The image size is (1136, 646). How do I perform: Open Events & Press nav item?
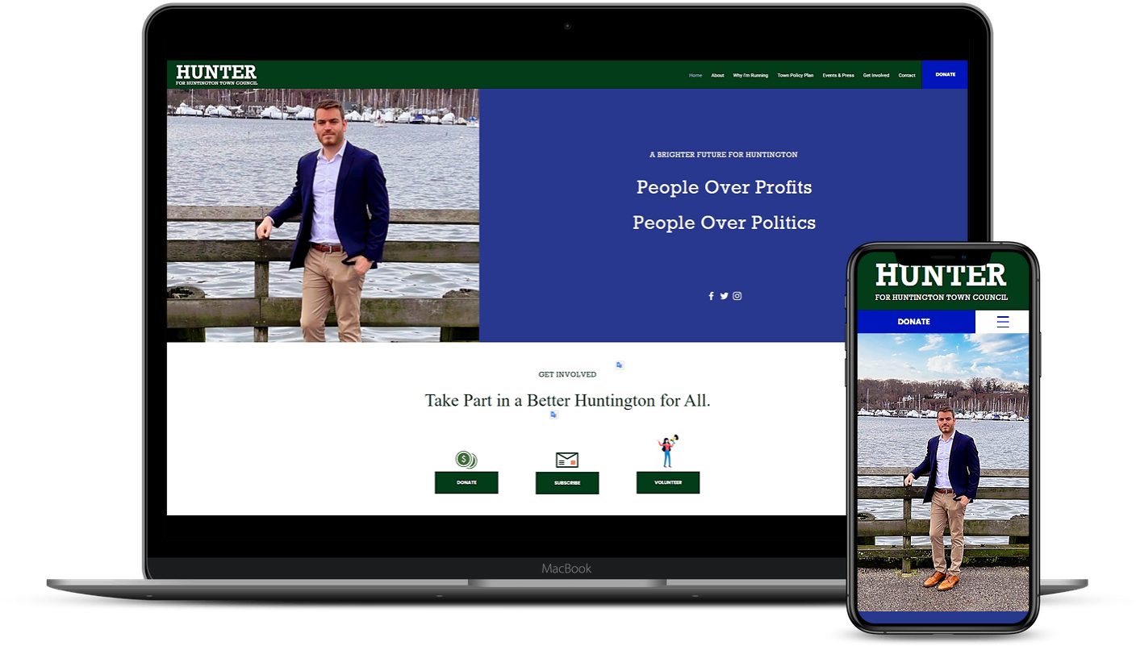838,75
